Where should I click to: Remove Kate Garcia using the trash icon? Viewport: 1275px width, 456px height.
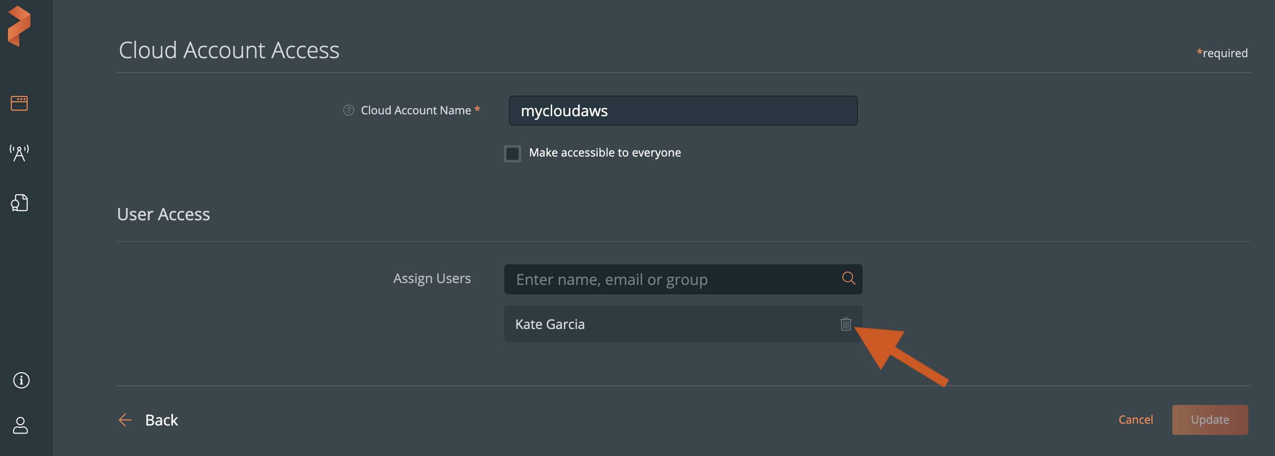tap(845, 324)
